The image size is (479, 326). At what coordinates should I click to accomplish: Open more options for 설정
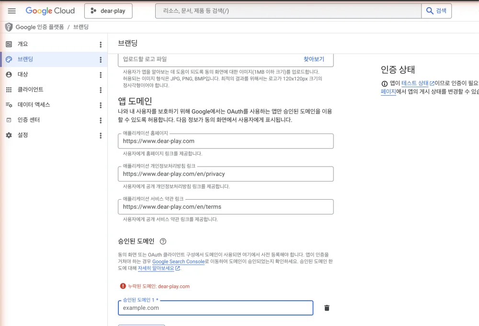101,135
